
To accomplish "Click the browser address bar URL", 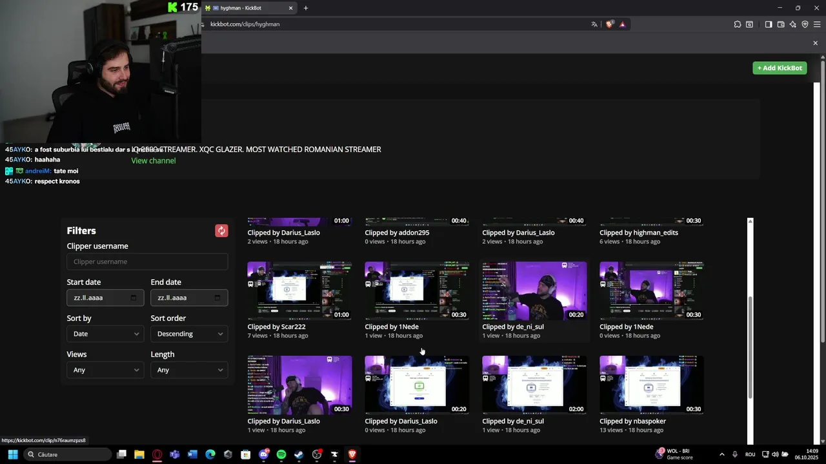I will 245,24.
